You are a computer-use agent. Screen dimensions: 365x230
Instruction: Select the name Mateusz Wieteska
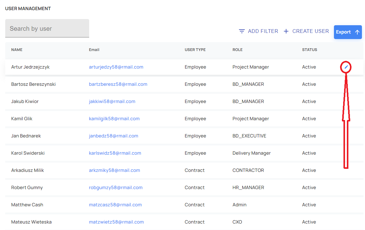coord(31,222)
